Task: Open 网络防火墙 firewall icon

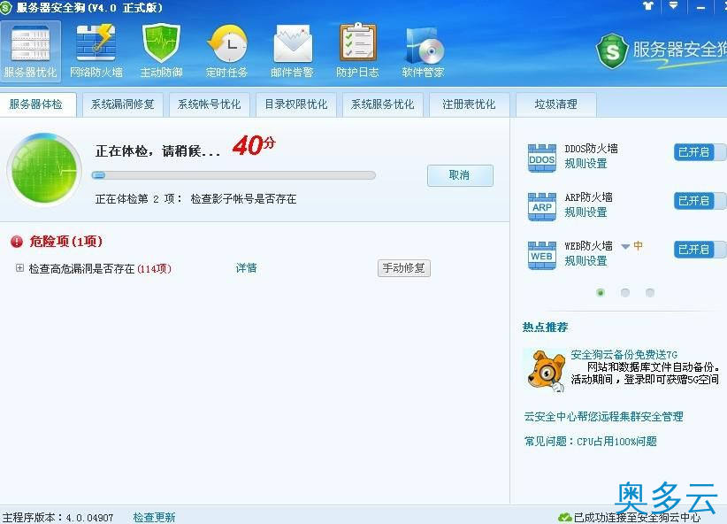Action: (96, 51)
